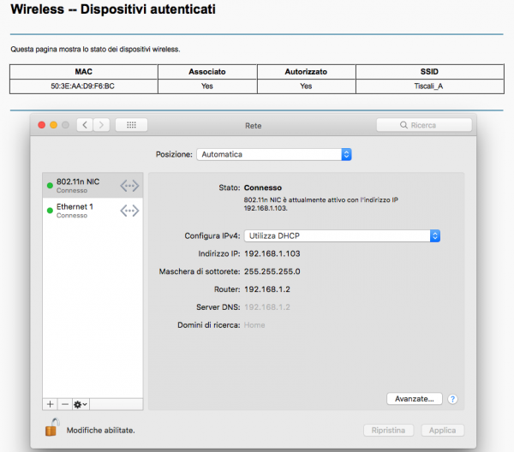This screenshot has height=452, width=514.
Task: Click the Server DNS 192.168.1.2 value
Action: 267,307
